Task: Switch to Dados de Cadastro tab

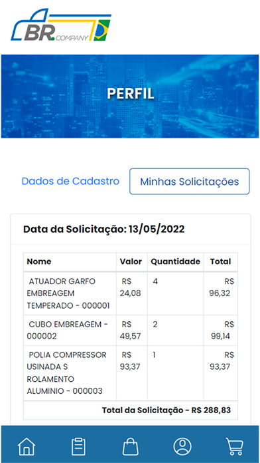Action: click(70, 181)
